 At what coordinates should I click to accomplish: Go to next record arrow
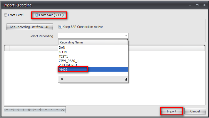click(24, 110)
